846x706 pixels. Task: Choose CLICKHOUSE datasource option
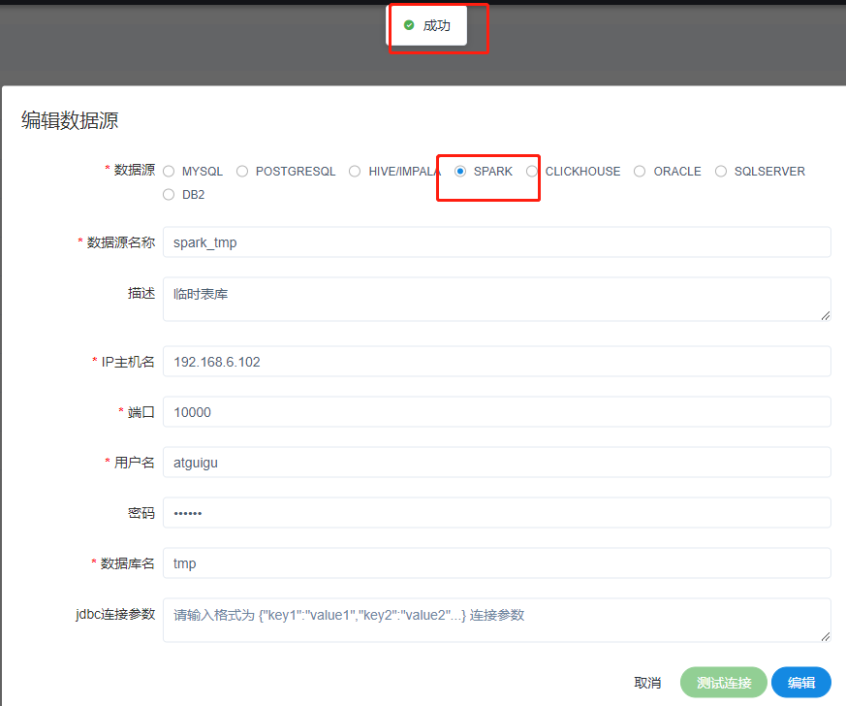point(532,171)
